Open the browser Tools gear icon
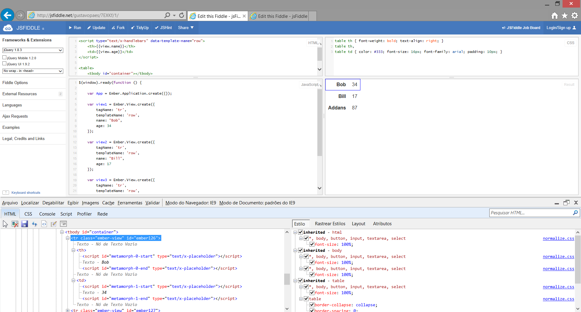Image resolution: width=581 pixels, height=312 pixels. click(575, 15)
